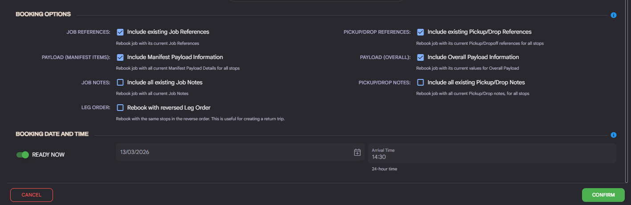Click the Cancel button
This screenshot has width=631, height=205.
click(32, 195)
